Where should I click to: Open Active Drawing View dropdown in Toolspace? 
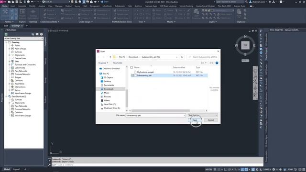(x=23, y=38)
